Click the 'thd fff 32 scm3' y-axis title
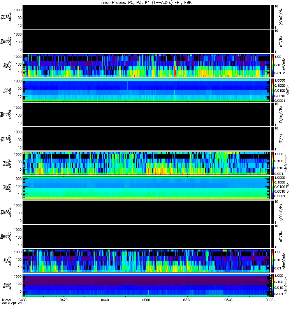The image size is (292, 311). click(6, 139)
